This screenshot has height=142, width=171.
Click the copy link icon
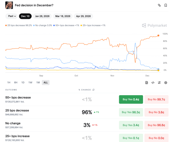159,5
